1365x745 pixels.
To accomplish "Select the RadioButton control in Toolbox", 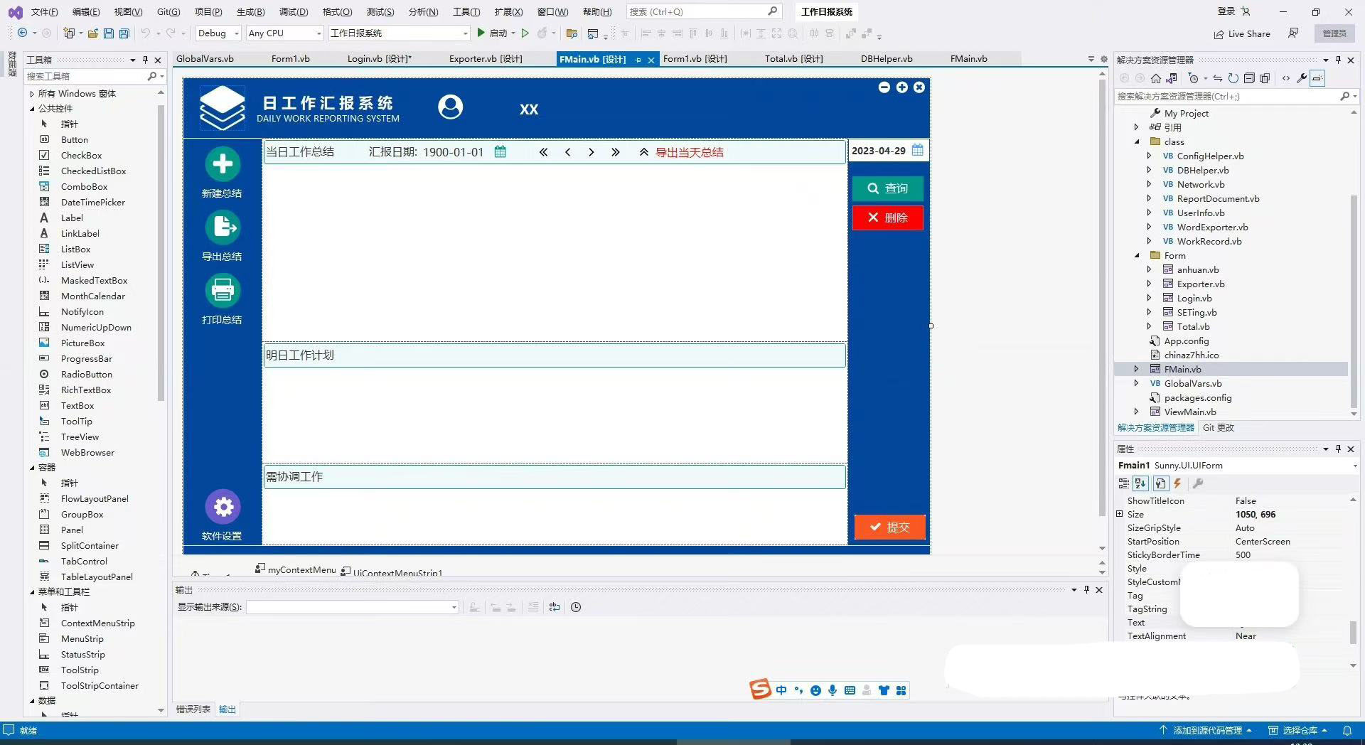I will click(x=86, y=374).
